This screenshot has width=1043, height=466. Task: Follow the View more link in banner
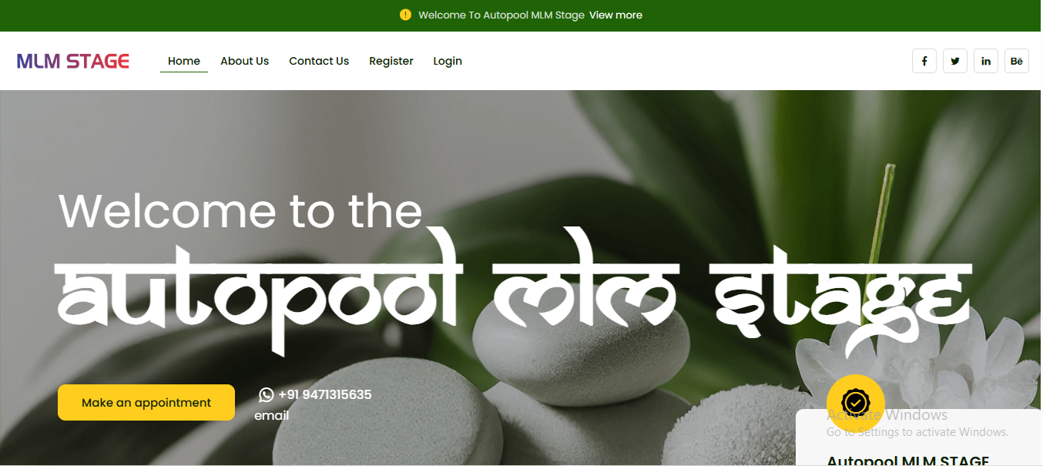pos(615,15)
